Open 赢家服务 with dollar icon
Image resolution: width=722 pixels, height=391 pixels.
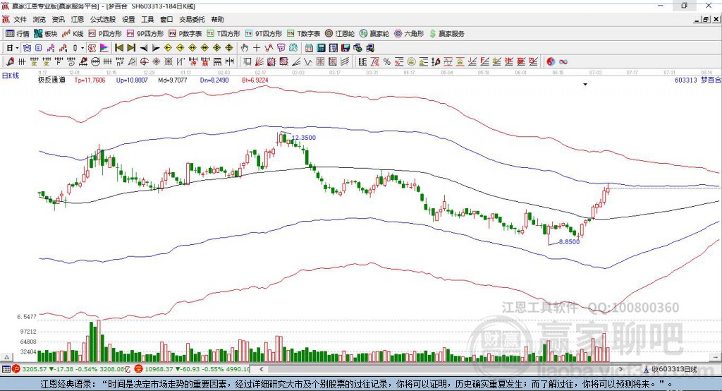(x=446, y=34)
